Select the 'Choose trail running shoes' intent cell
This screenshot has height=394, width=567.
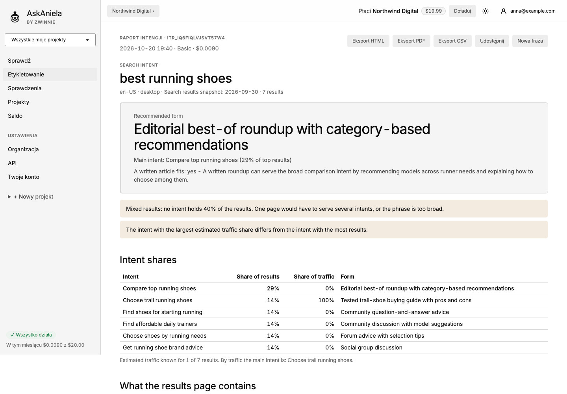[x=157, y=300]
